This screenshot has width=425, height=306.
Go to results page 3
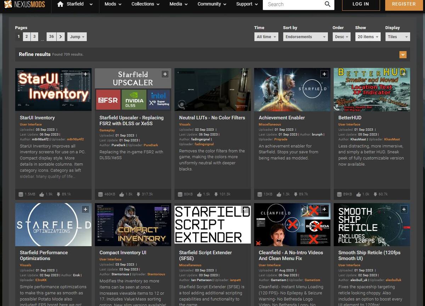34,36
